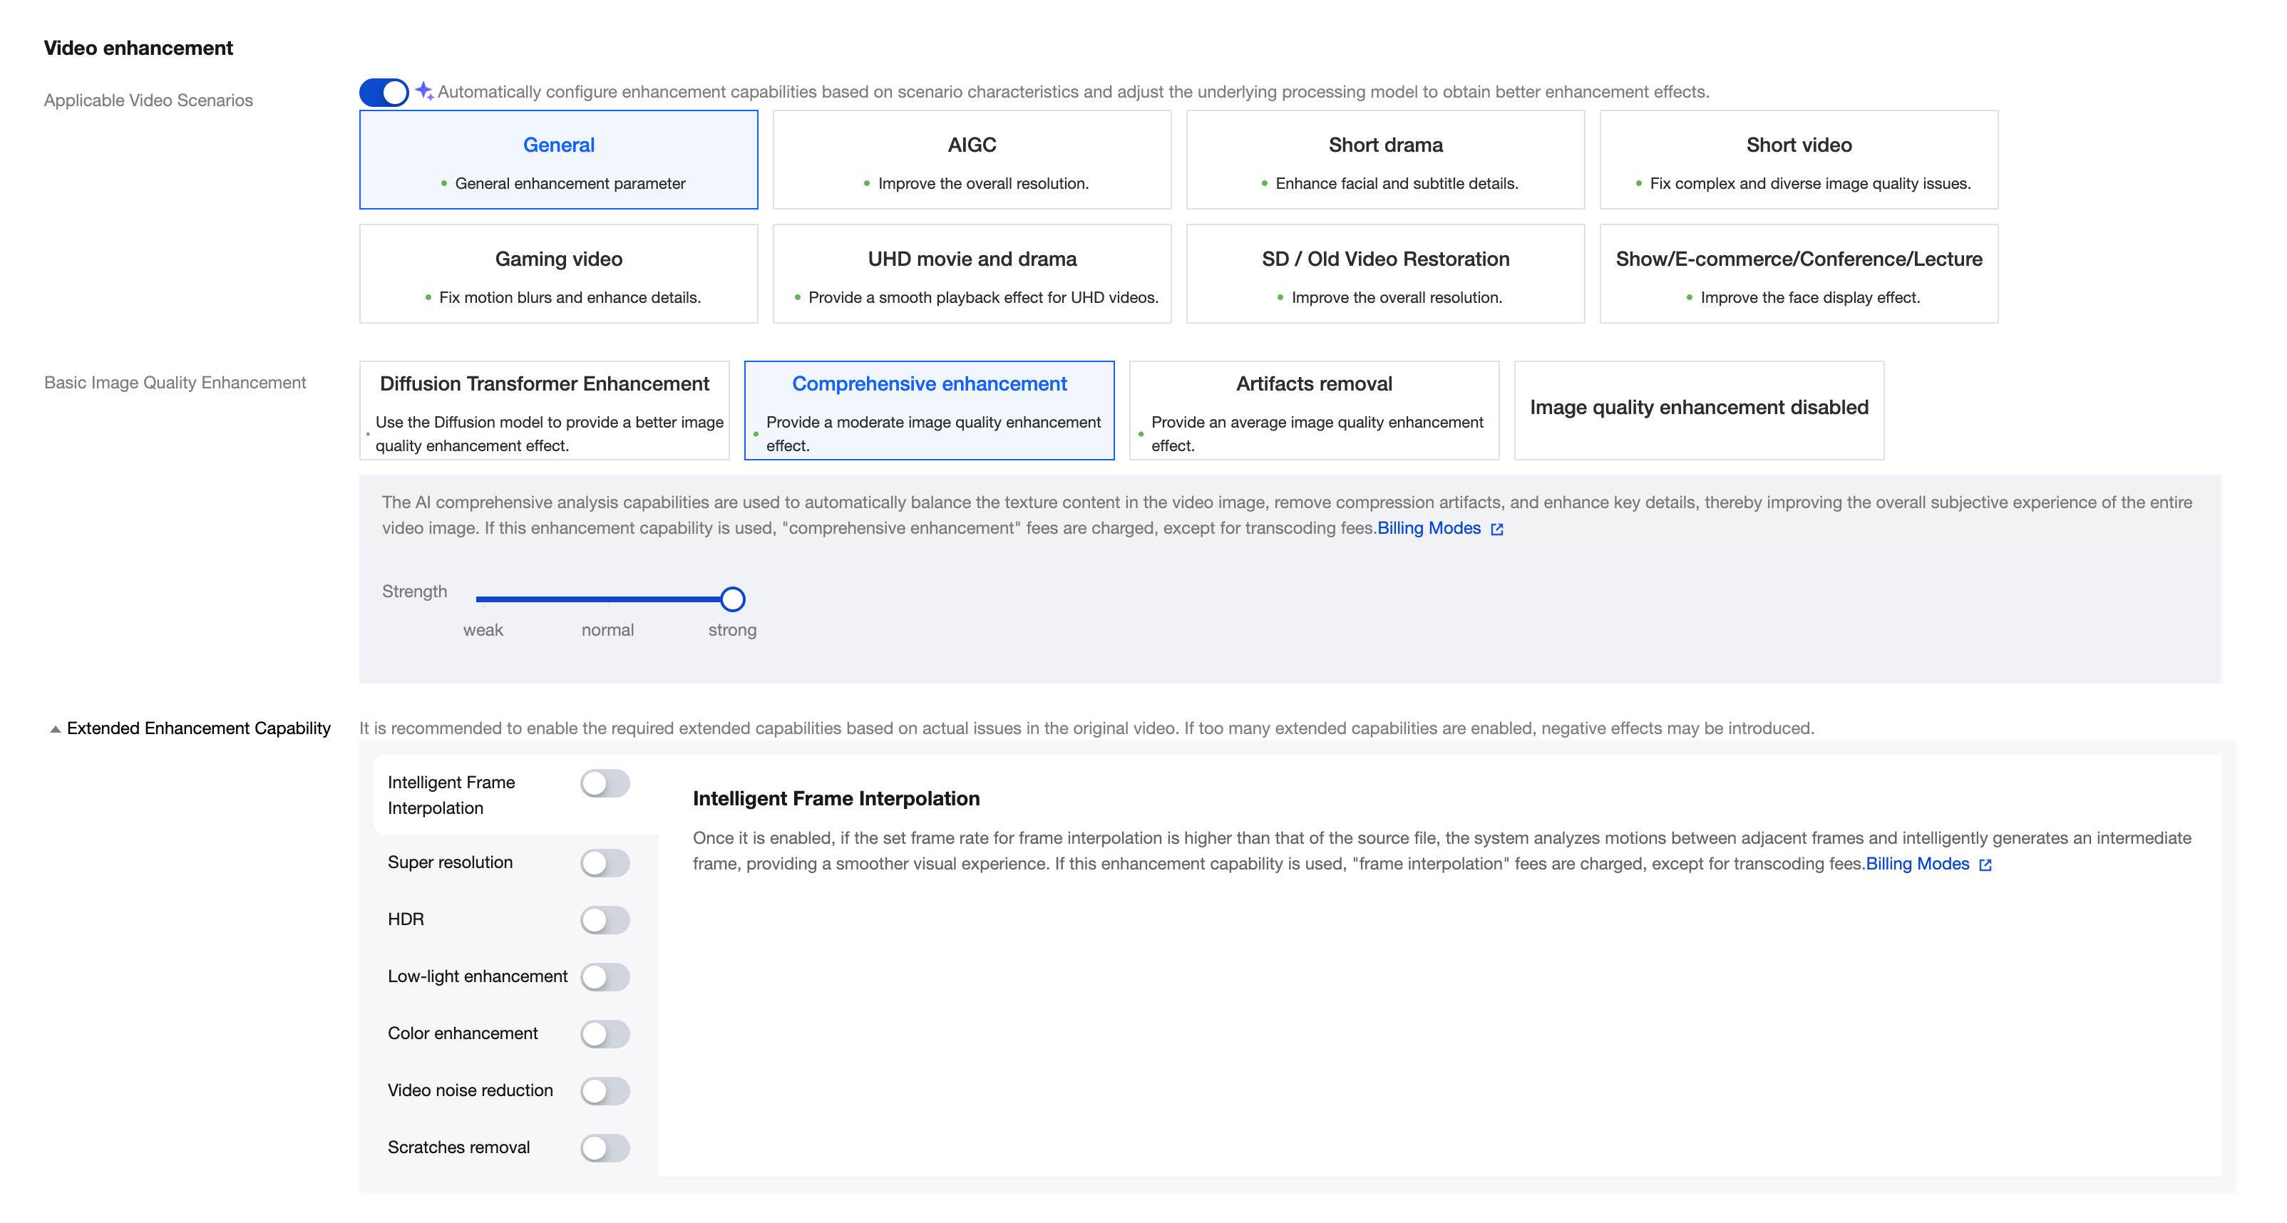Select the AIGC scenario card
Image resolution: width=2287 pixels, height=1223 pixels.
[971, 160]
